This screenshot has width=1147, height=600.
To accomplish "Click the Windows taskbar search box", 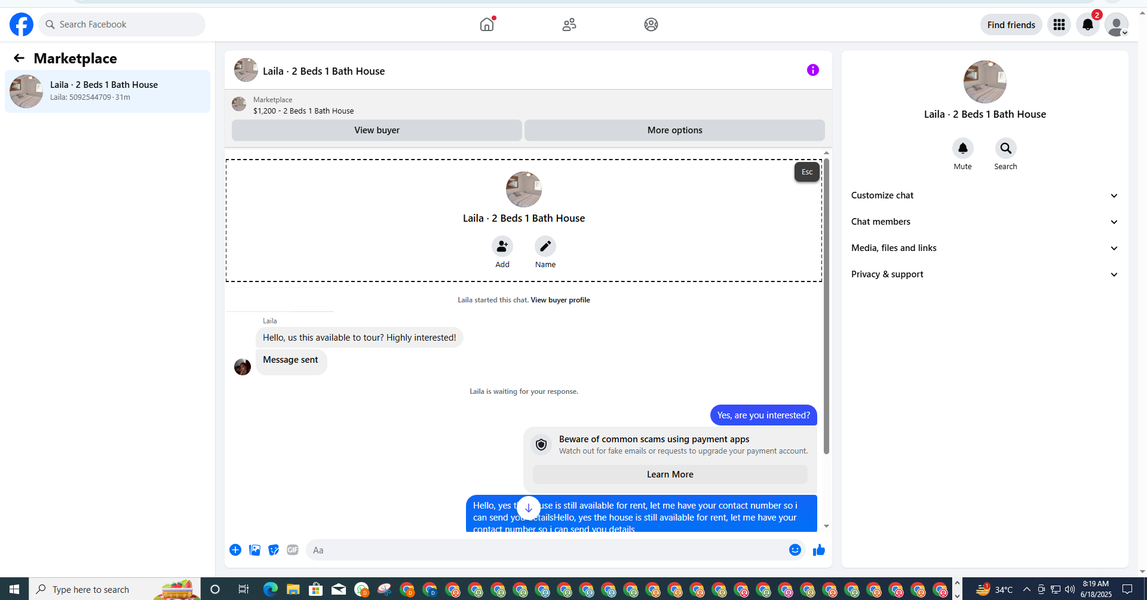I will tap(115, 589).
